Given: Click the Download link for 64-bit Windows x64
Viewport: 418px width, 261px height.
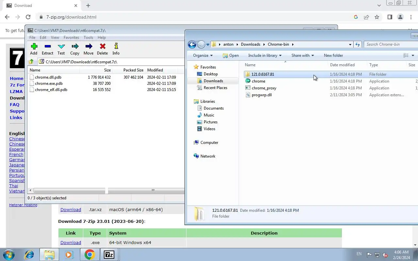Looking at the screenshot, I should [71, 243].
